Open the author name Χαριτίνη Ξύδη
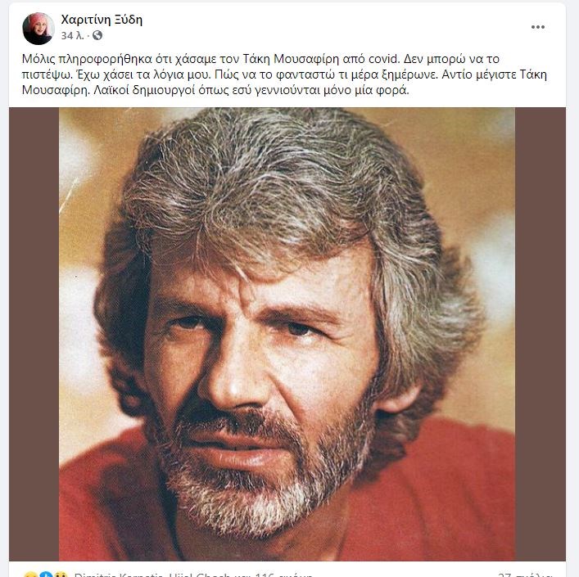579x577 pixels. [x=102, y=20]
